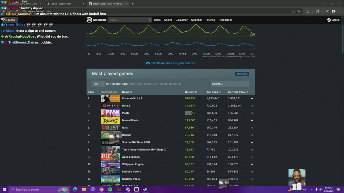Open the Dota 2 game link
The height and width of the screenshot is (193, 344).
point(126,106)
